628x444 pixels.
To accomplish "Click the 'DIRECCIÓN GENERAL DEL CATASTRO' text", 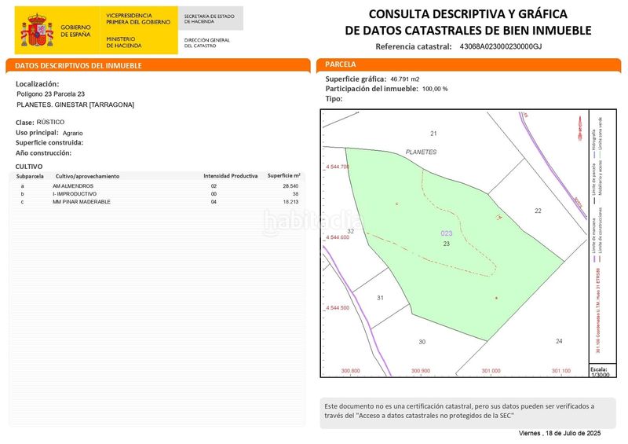I will click(207, 43).
